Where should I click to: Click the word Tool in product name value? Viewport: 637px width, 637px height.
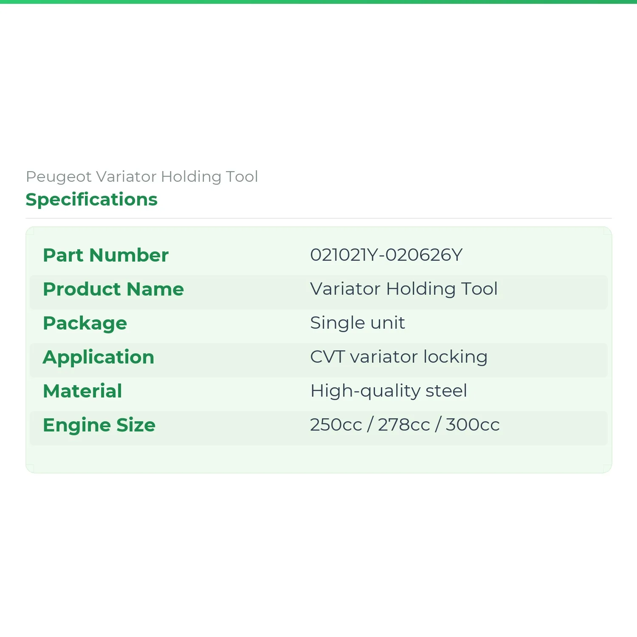479,289
